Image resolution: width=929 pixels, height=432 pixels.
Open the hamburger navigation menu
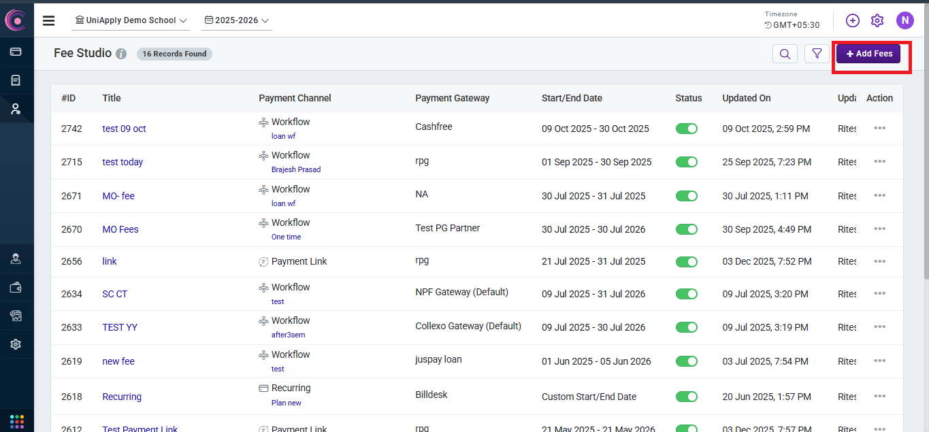(x=48, y=20)
